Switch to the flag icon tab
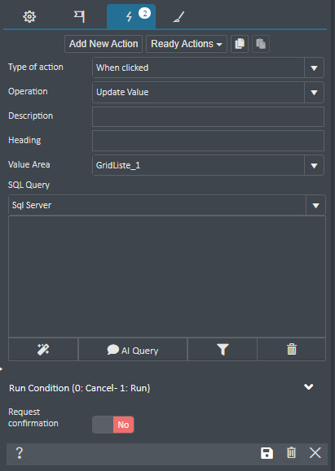335x471 pixels. 79,17
